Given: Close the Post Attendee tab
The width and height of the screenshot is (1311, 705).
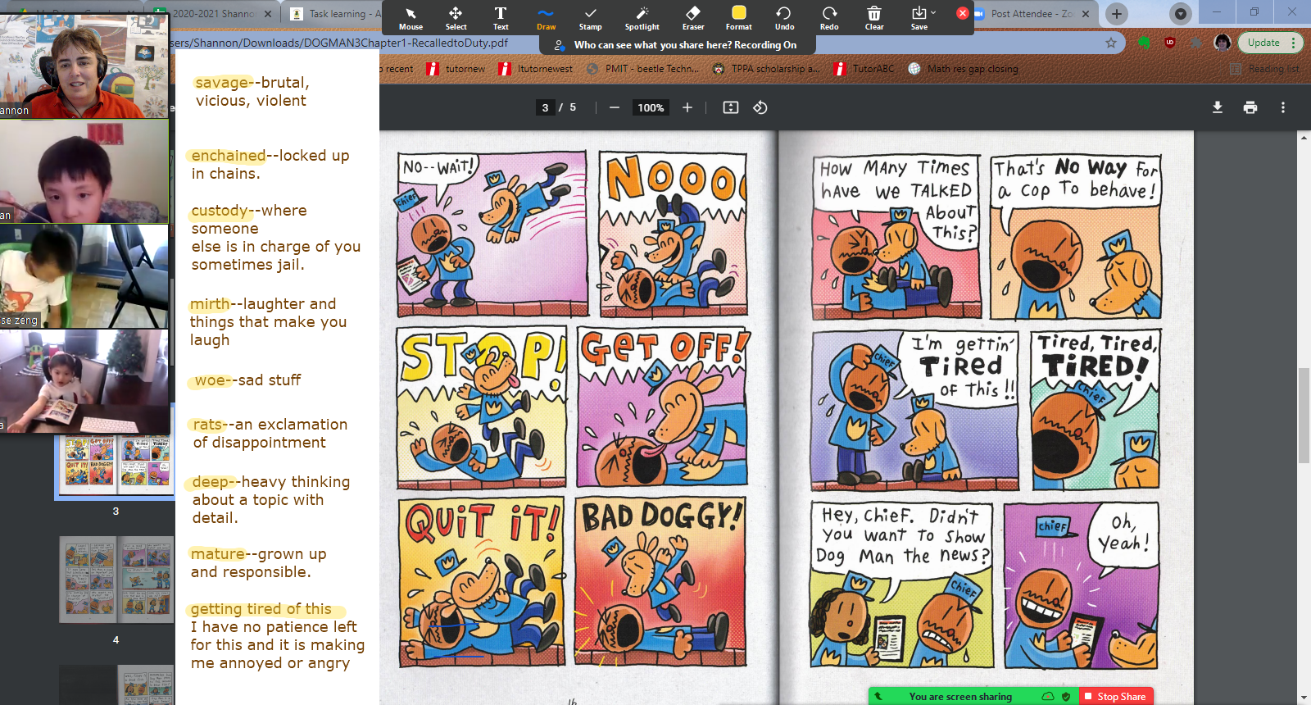Looking at the screenshot, I should point(1086,14).
